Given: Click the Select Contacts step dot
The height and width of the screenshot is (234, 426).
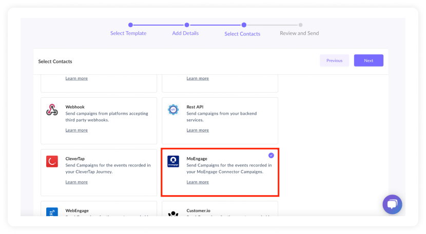Looking at the screenshot, I should (x=244, y=25).
